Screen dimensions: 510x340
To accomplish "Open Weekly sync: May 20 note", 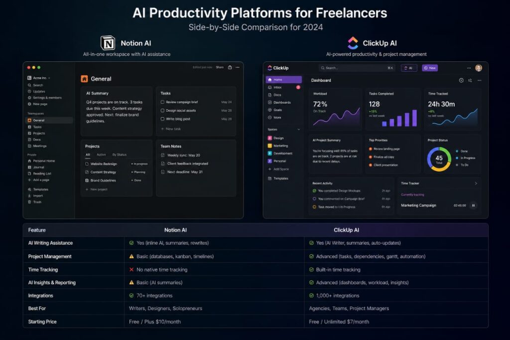I will (180, 156).
